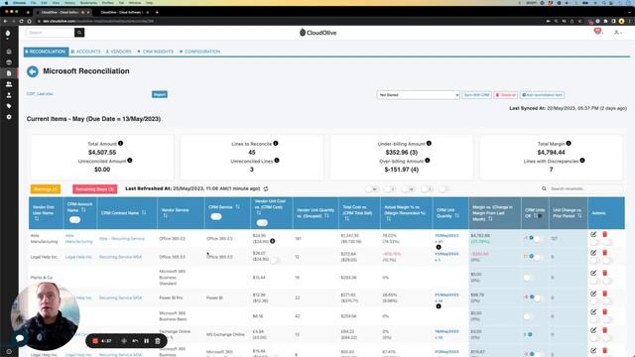Viewport: 635px width, 357px height.
Task: Pause the screen recording
Action: tap(146, 341)
